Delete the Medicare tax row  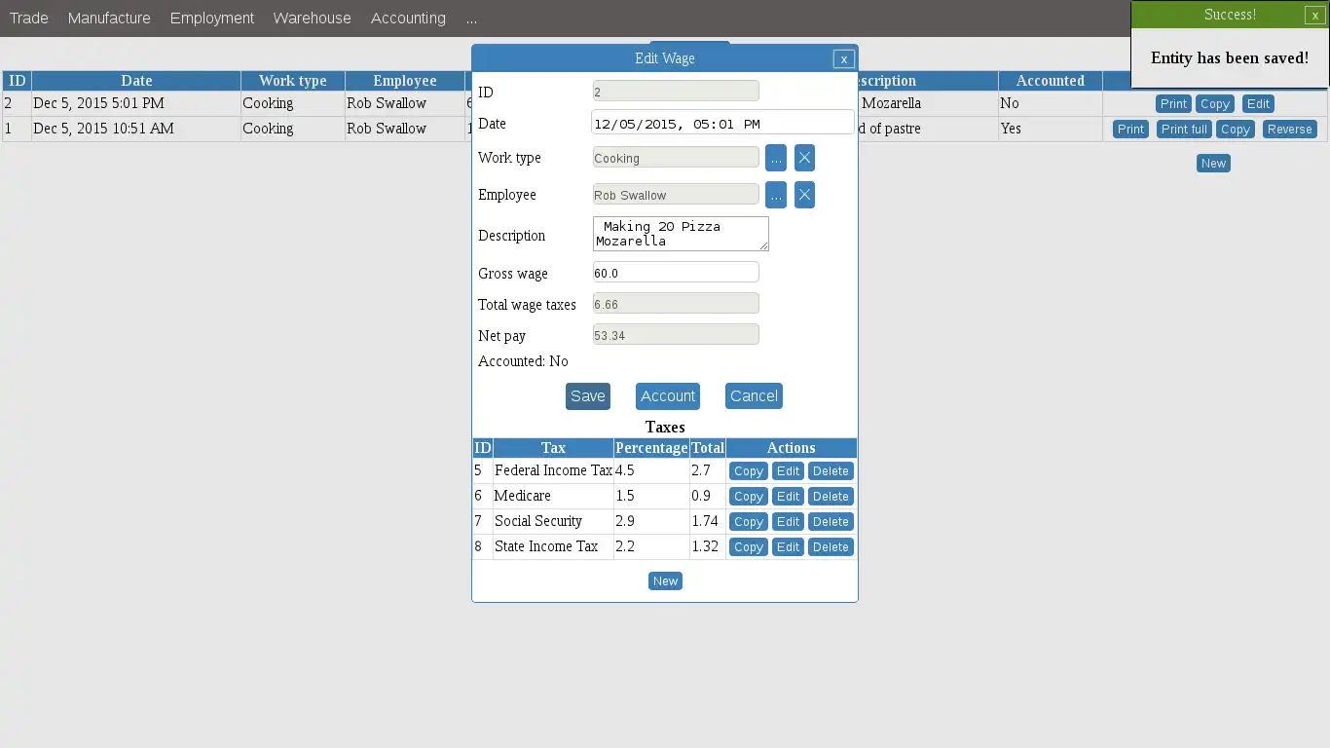point(831,496)
